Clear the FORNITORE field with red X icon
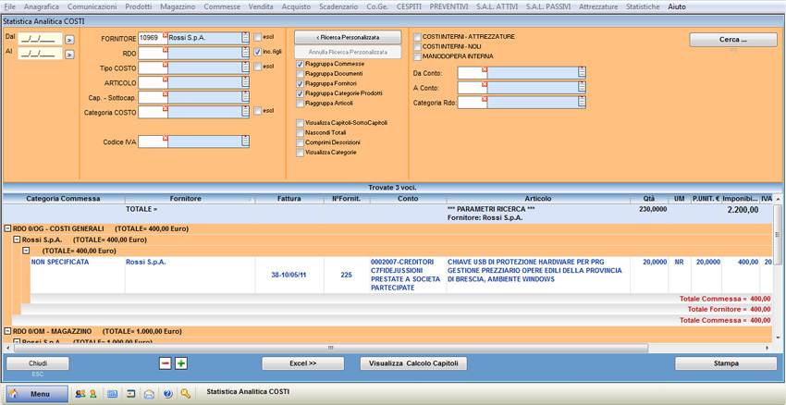This screenshot has width=786, height=405. tap(165, 35)
